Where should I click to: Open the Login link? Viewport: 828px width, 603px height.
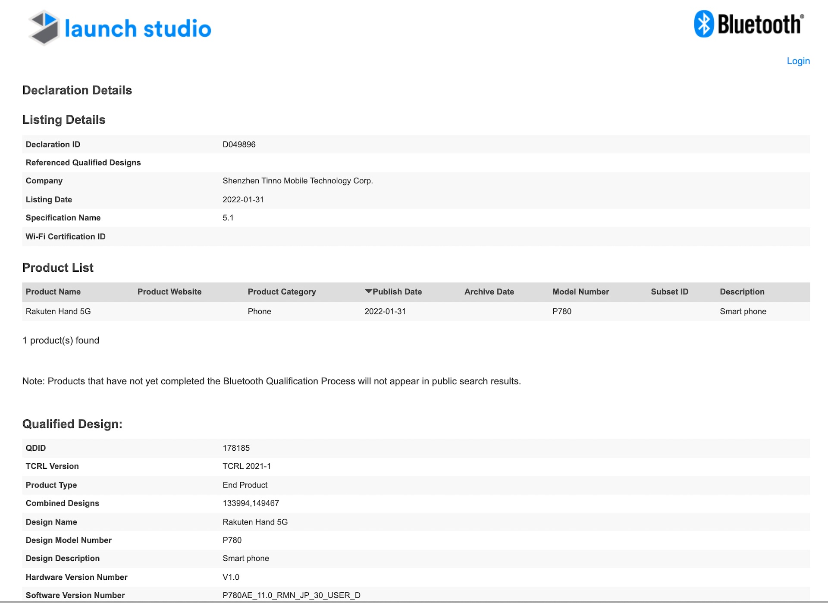(798, 61)
